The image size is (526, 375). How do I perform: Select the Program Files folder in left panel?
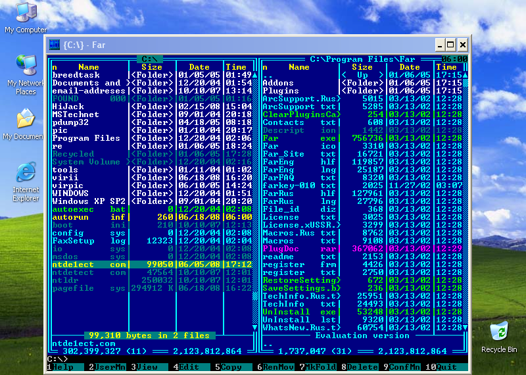(152, 138)
